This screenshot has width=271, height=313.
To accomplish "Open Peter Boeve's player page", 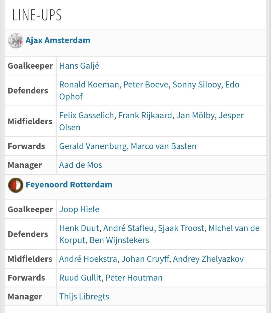I will (x=146, y=85).
